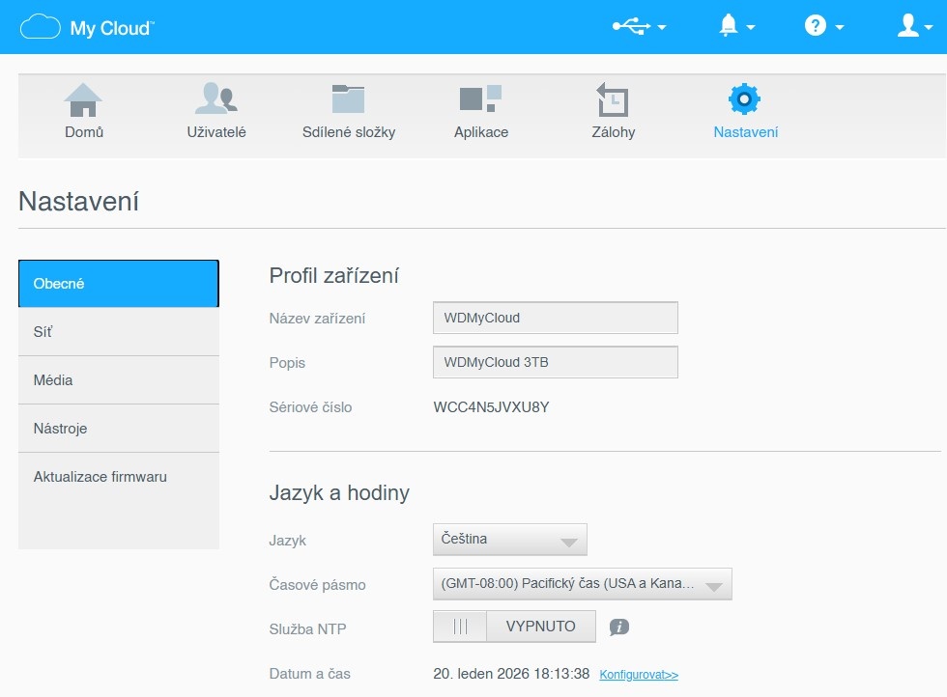The height and width of the screenshot is (697, 947).
Task: Click the serial number WCC4N5JVXU8Y
Action: (x=491, y=407)
